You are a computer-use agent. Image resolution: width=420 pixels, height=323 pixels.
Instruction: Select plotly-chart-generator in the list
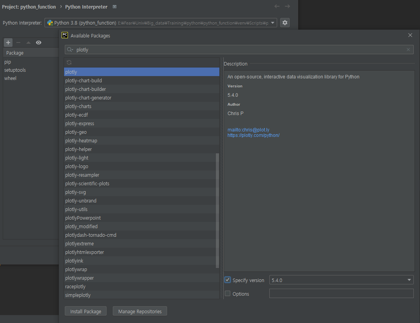click(x=141, y=98)
